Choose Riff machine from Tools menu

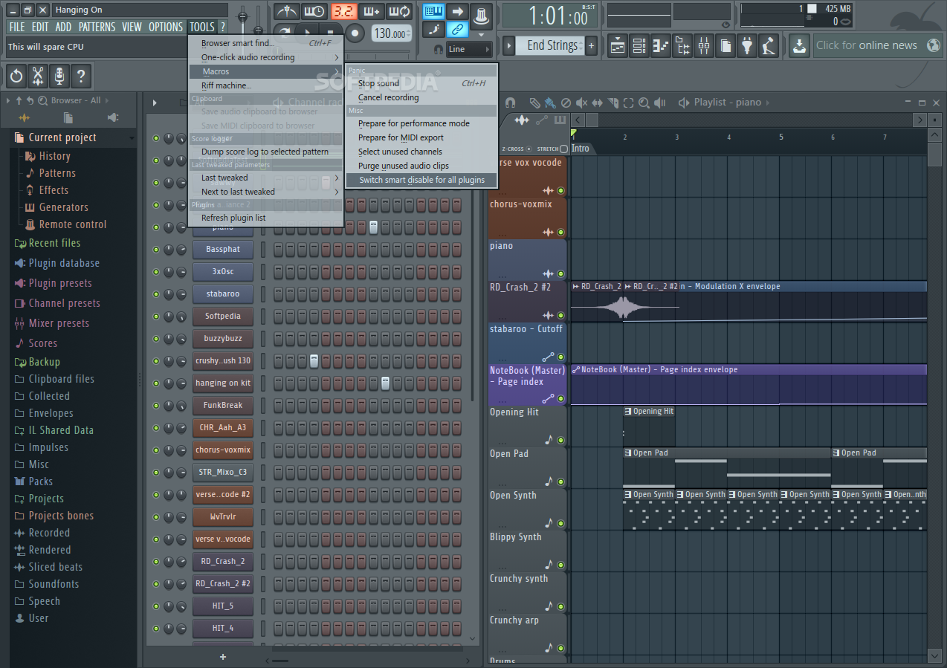(266, 85)
